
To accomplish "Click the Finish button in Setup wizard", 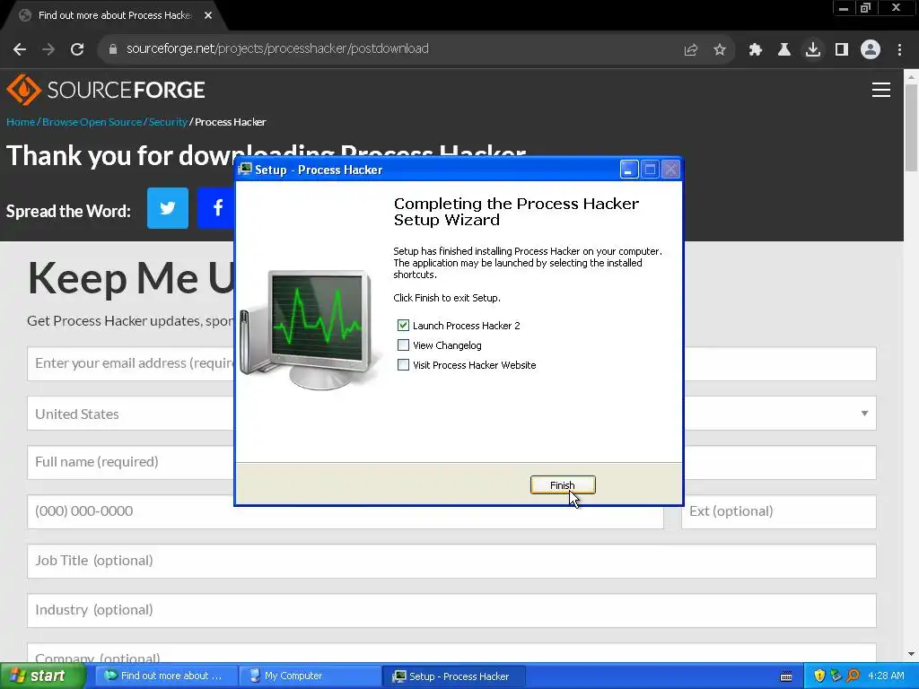I will (x=563, y=485).
